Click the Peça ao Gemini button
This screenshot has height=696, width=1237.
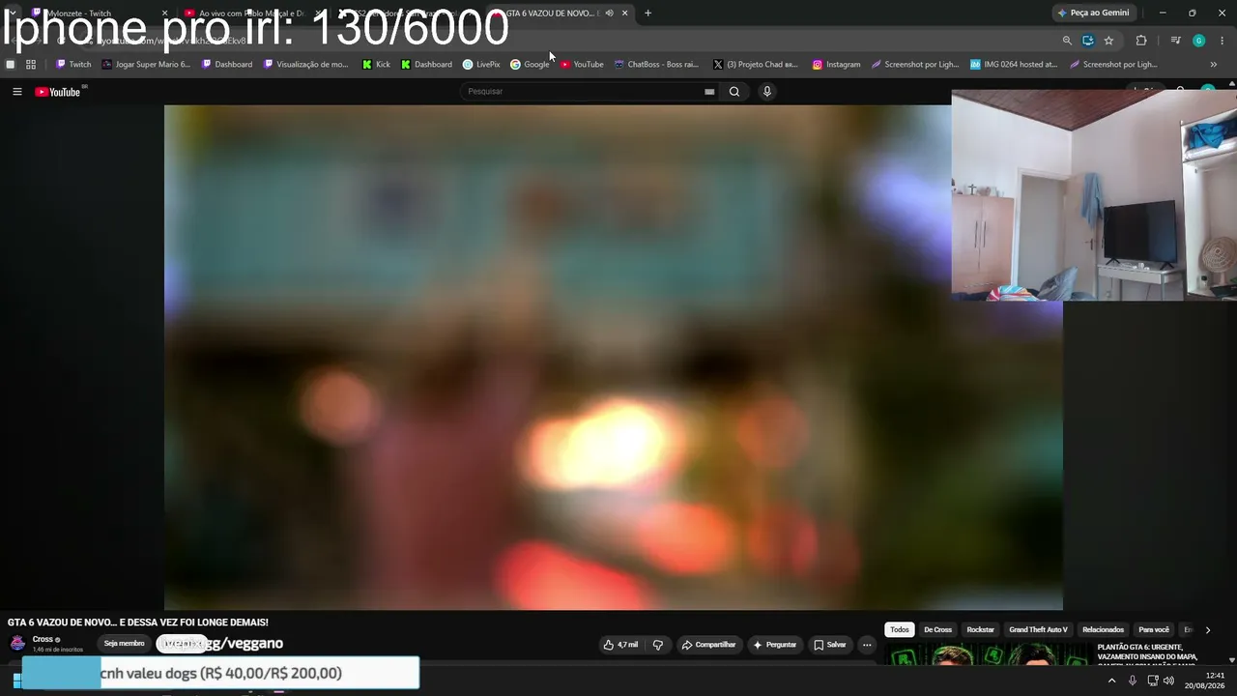[1094, 14]
